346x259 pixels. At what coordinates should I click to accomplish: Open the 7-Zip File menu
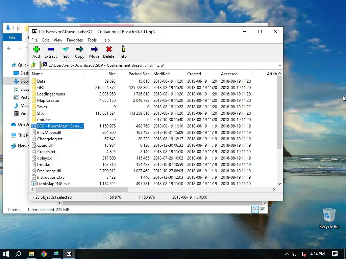coord(34,40)
